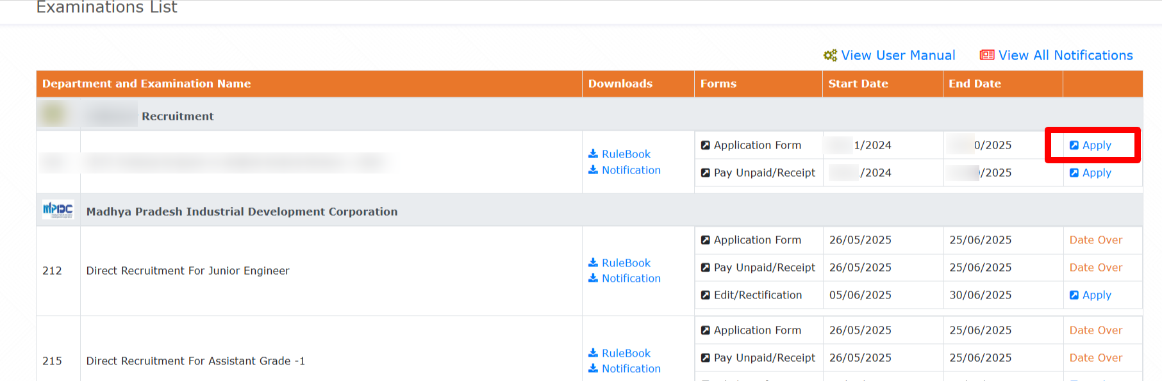Download RuleBook for the first Recruitment exam
The height and width of the screenshot is (381, 1162).
click(626, 154)
